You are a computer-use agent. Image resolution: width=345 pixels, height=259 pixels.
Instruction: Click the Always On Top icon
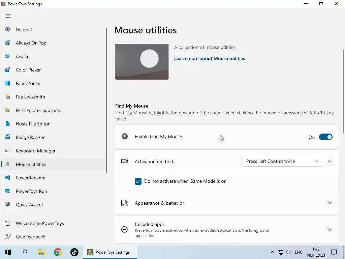tap(8, 42)
